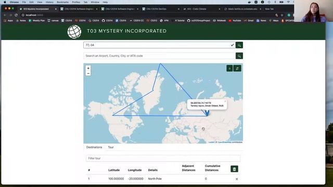Viewport: 333px width, 187px height.
Task: Open the Apple menu
Action: click(x=5, y=2)
